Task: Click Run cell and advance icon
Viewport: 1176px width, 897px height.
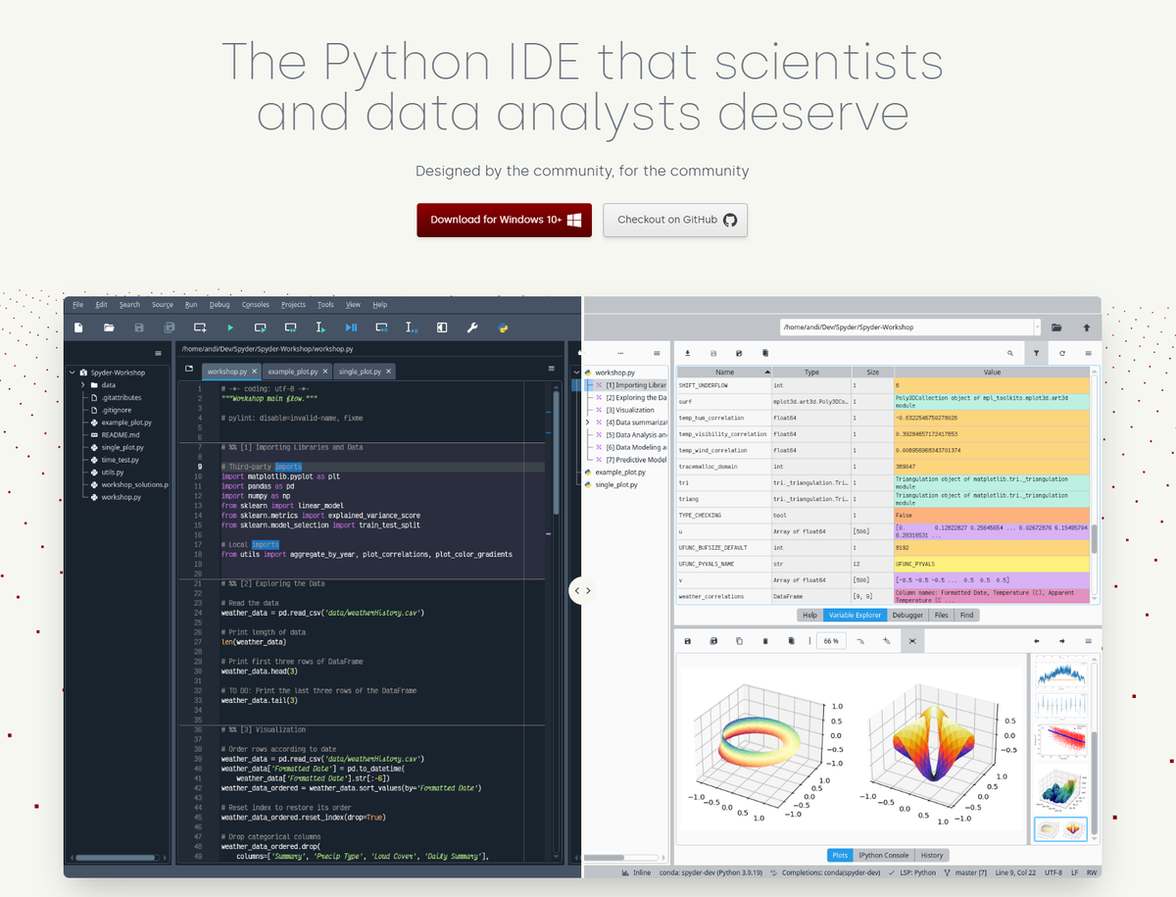Action: point(291,327)
